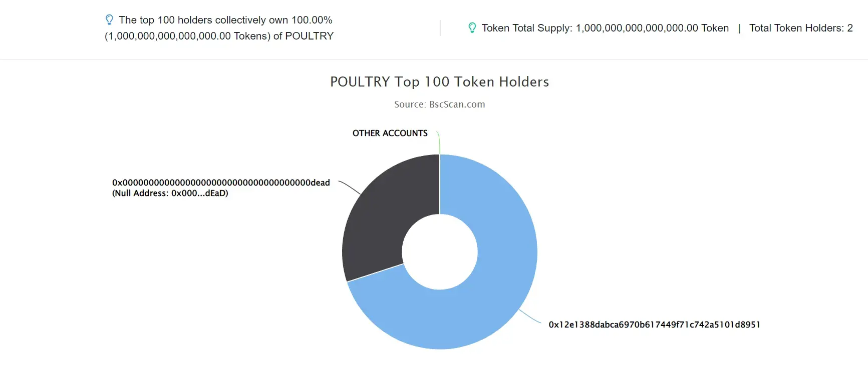
Task: Click the green lightbulb icon before Token Total Supply
Action: [x=472, y=28]
